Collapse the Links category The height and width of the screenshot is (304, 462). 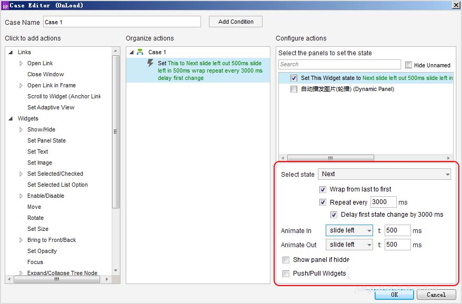click(x=11, y=52)
